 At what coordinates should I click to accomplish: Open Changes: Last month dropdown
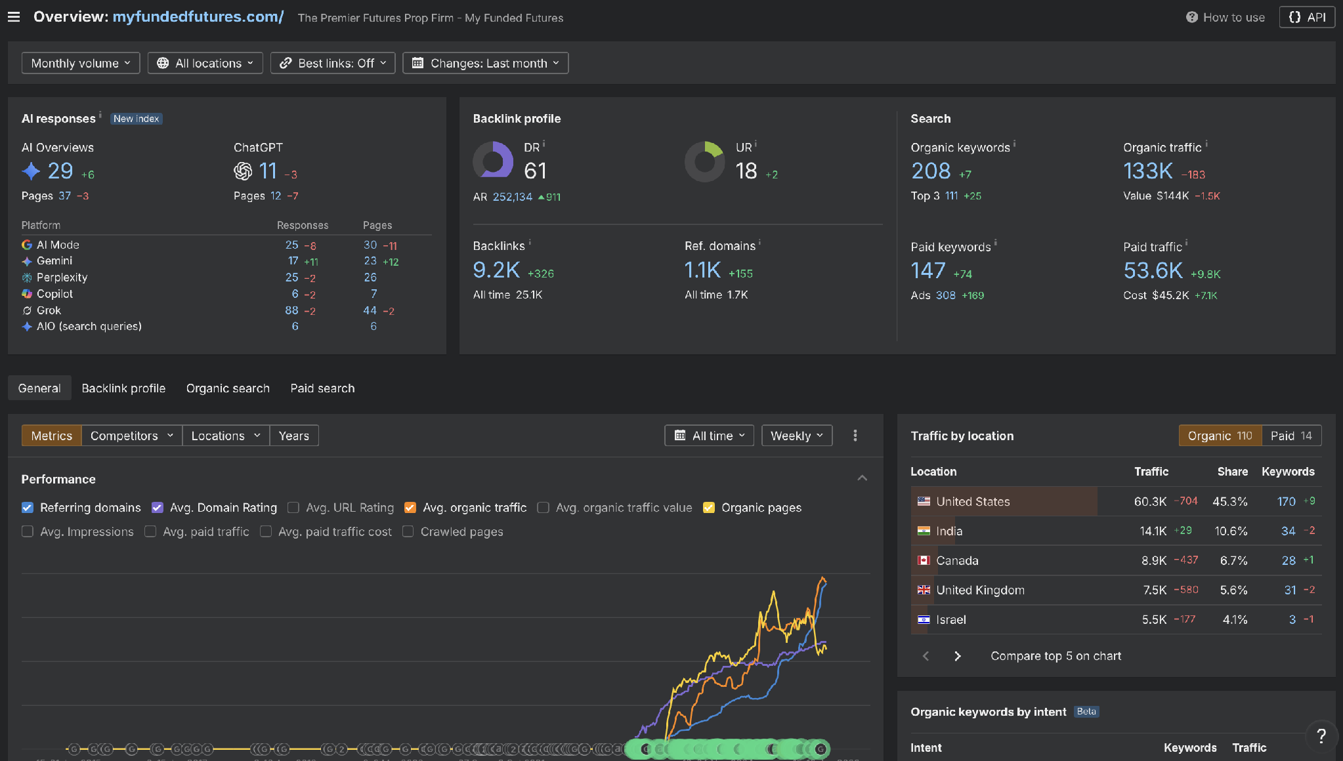click(485, 63)
